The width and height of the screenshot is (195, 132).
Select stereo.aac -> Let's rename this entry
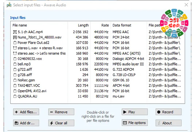(42, 53)
